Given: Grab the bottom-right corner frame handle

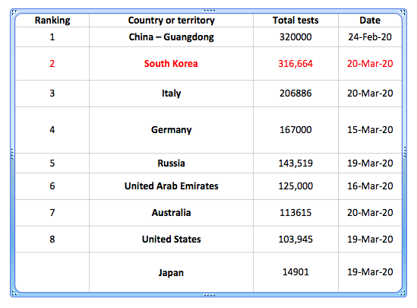Looking at the screenshot, I should 403,294.
